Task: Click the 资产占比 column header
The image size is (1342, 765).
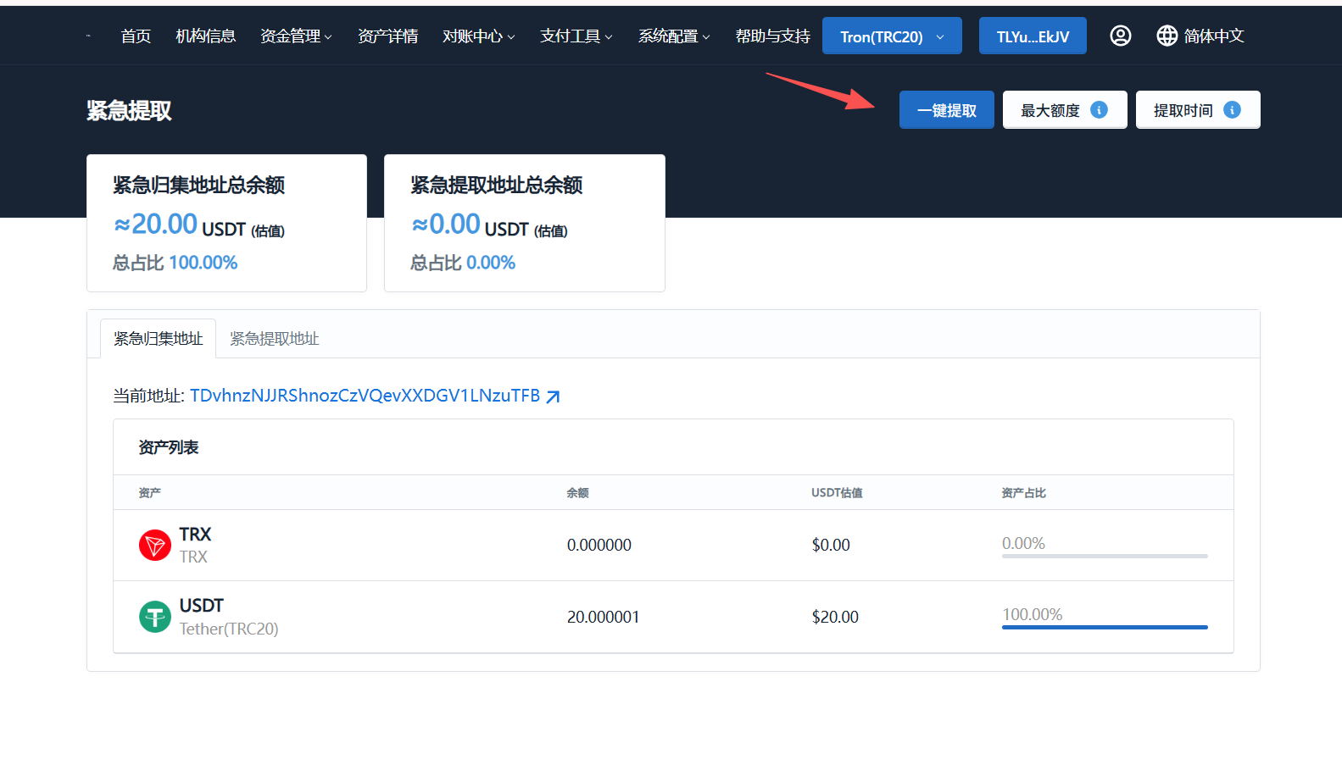Action: click(x=1023, y=492)
